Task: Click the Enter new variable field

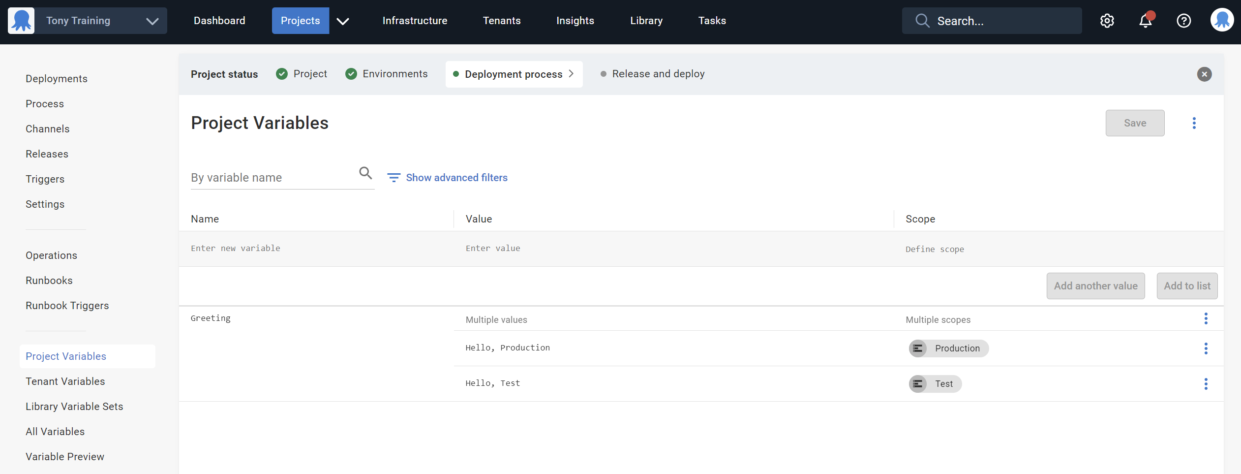Action: 236,248
